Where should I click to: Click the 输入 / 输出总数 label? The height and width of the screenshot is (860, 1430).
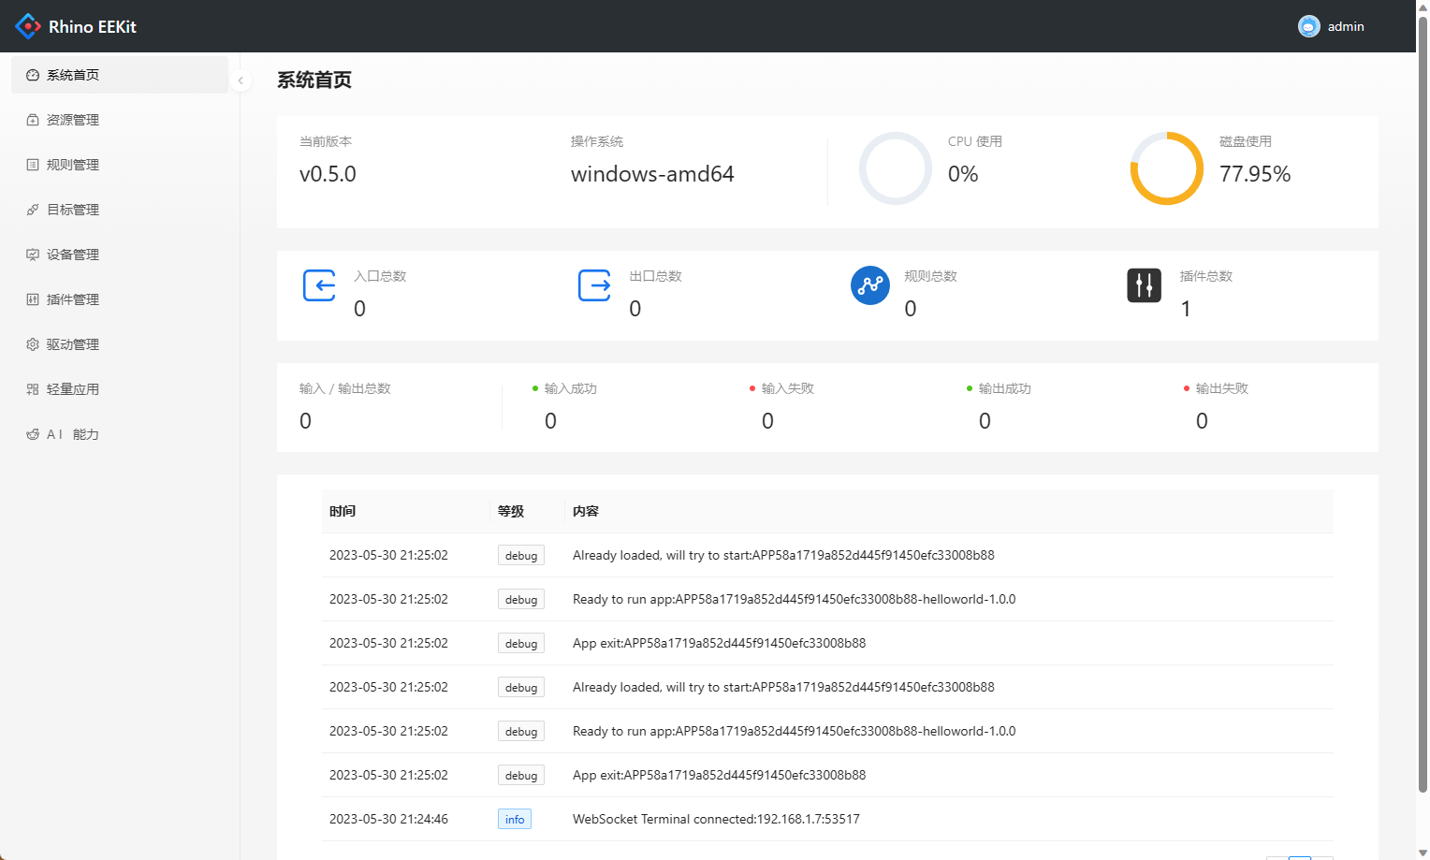click(x=345, y=388)
